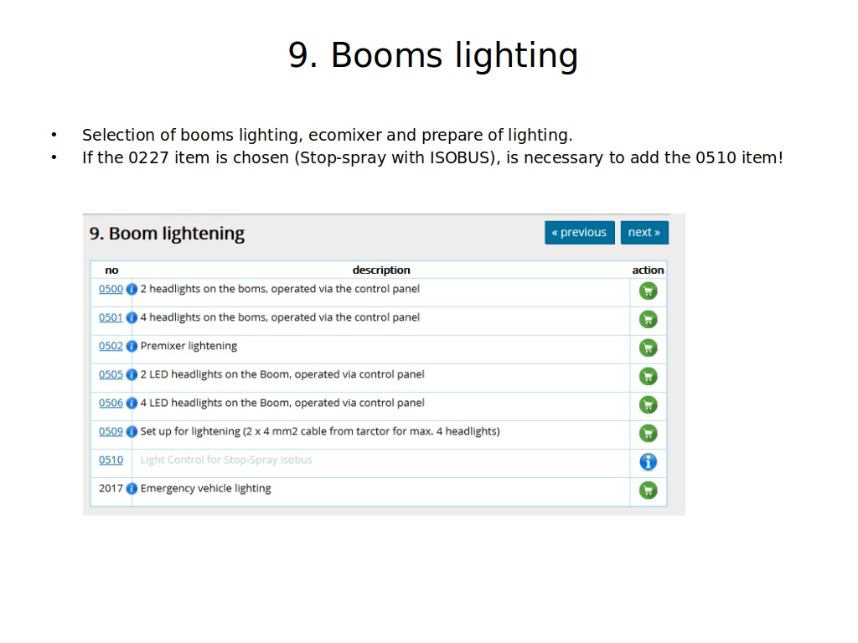Add 2 LED headlights item to cart
Screen dimensions: 858x643
point(648,377)
